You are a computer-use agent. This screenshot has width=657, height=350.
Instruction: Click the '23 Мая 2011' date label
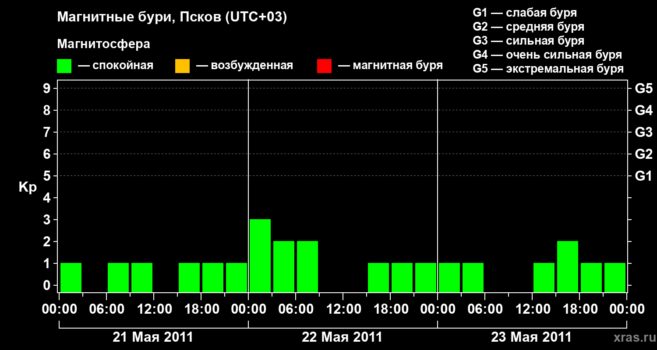click(x=531, y=337)
